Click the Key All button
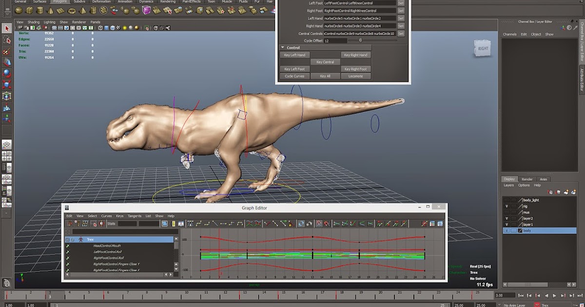Viewport: 585px width, 307px height. (x=325, y=76)
